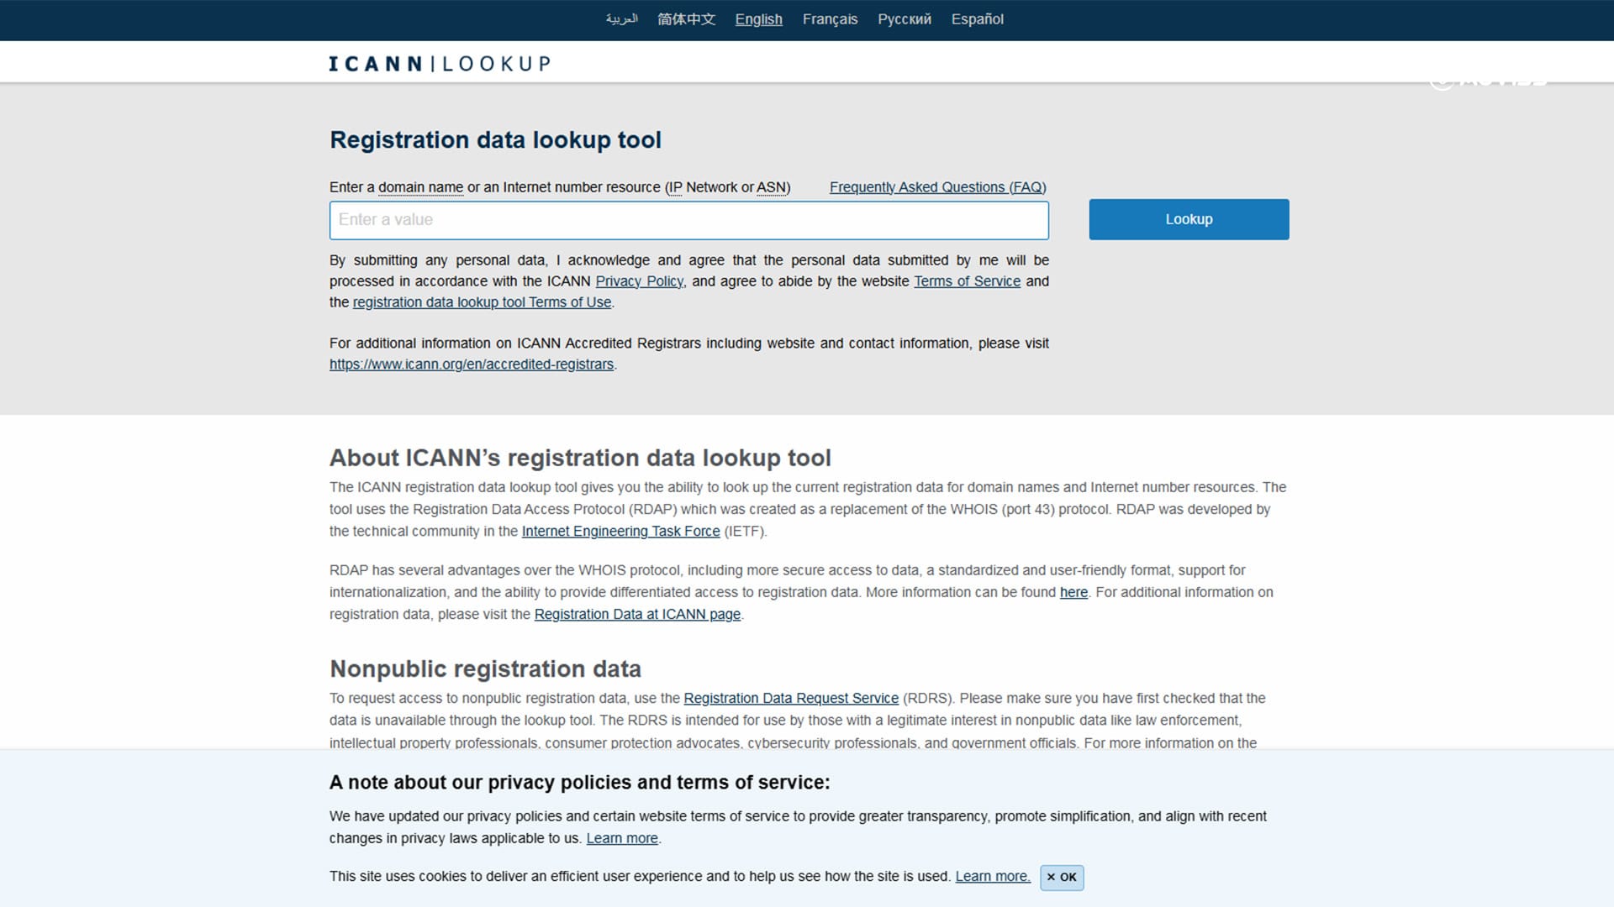View the ICANN Privacy Policy
Image resolution: width=1614 pixels, height=907 pixels.
point(639,281)
